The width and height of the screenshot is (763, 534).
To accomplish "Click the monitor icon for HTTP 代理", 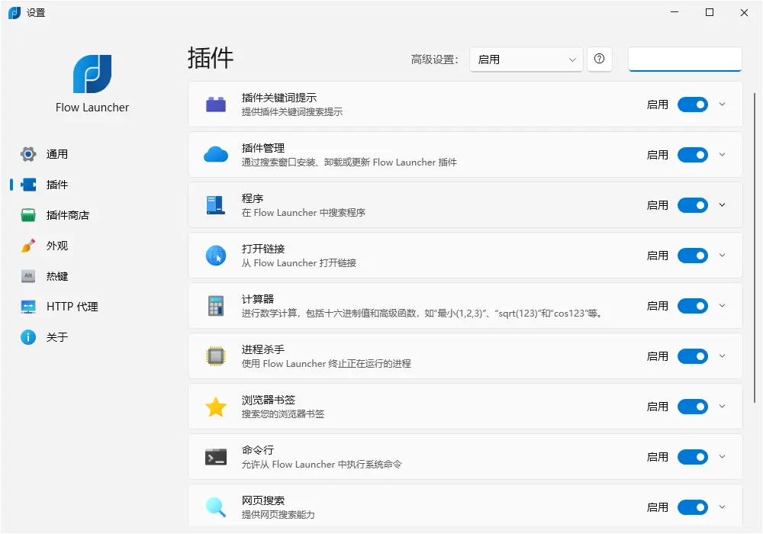I will pos(28,307).
